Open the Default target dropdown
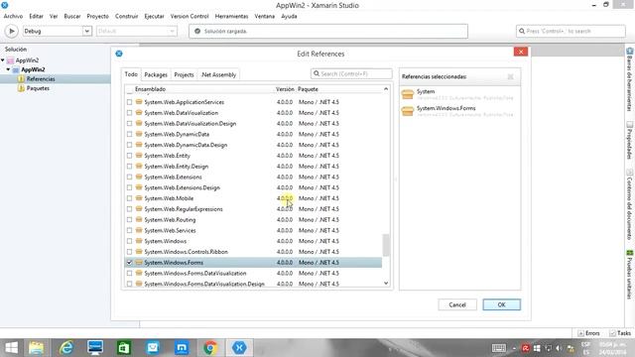Viewport: 635px width, 357px height. click(137, 31)
